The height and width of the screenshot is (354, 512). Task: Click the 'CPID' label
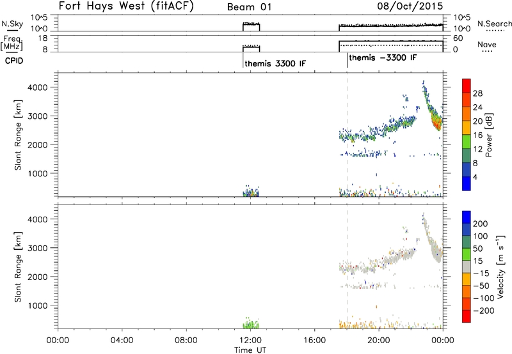point(14,61)
